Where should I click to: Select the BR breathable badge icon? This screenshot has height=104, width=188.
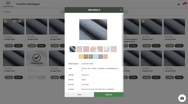click(96, 56)
